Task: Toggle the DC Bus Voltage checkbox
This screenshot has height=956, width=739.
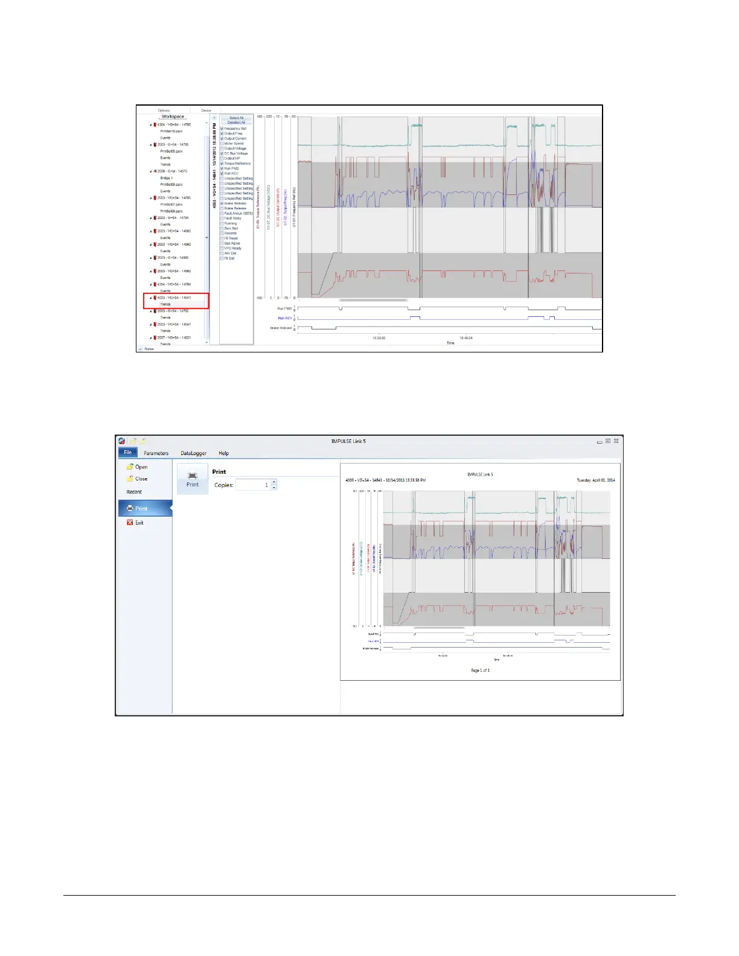Action: (222, 153)
